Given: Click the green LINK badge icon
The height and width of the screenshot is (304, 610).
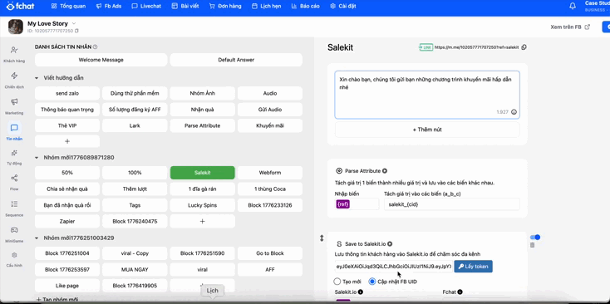Looking at the screenshot, I should (426, 47).
